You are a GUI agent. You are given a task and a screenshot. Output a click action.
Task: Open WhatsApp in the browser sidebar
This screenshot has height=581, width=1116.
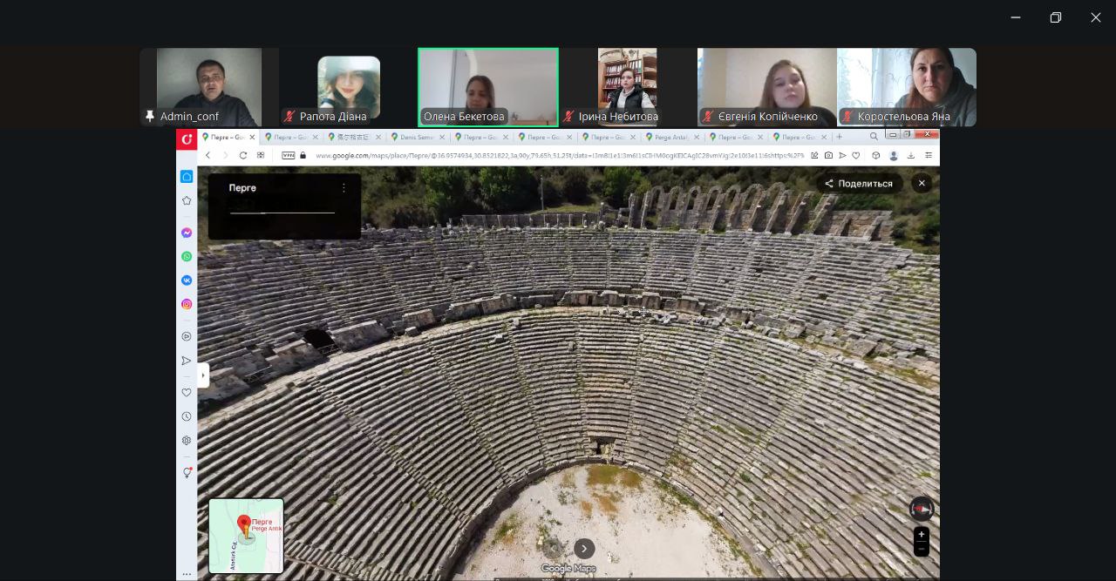point(187,256)
